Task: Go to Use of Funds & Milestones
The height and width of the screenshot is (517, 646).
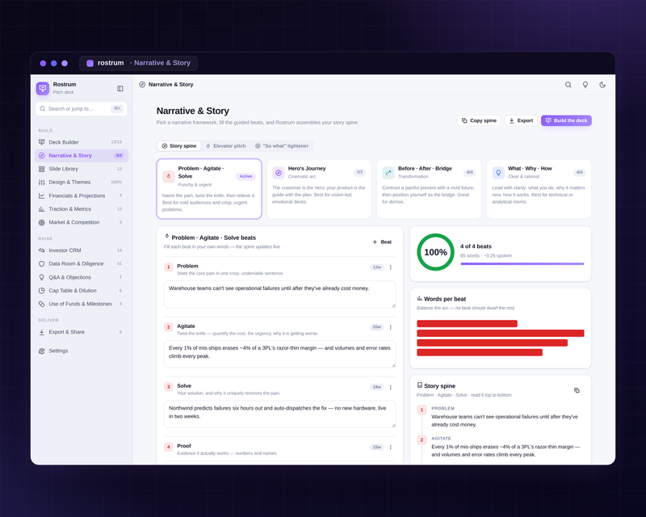Action: [82, 304]
